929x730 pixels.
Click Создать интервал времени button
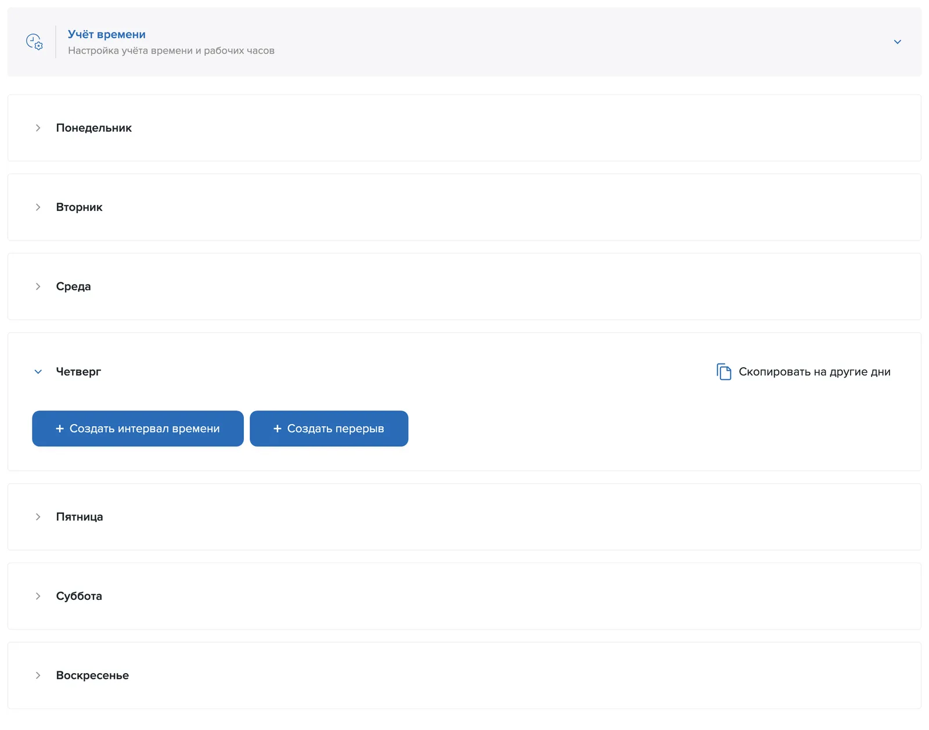click(138, 429)
